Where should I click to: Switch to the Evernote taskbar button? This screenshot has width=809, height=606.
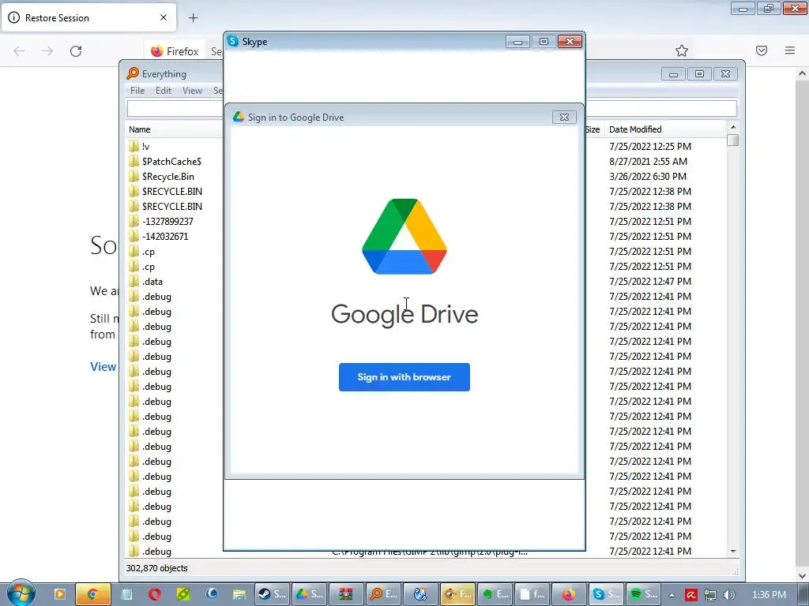click(x=495, y=594)
